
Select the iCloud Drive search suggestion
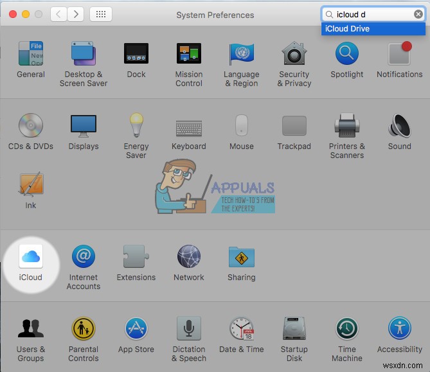click(373, 29)
